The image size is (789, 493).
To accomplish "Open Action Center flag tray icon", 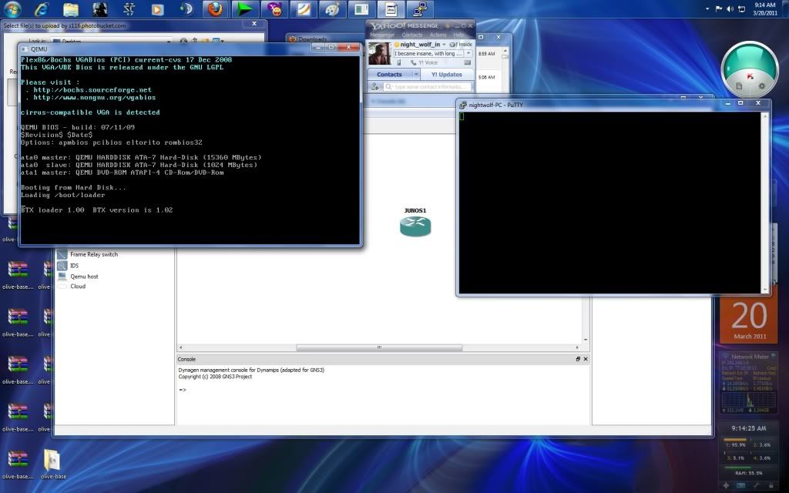I will (x=719, y=9).
